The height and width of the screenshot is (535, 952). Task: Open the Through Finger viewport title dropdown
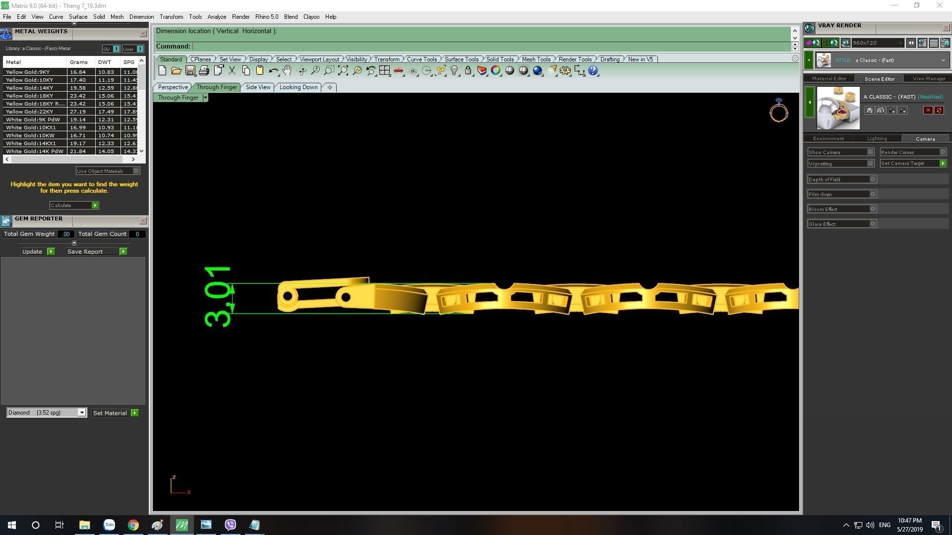click(x=205, y=98)
